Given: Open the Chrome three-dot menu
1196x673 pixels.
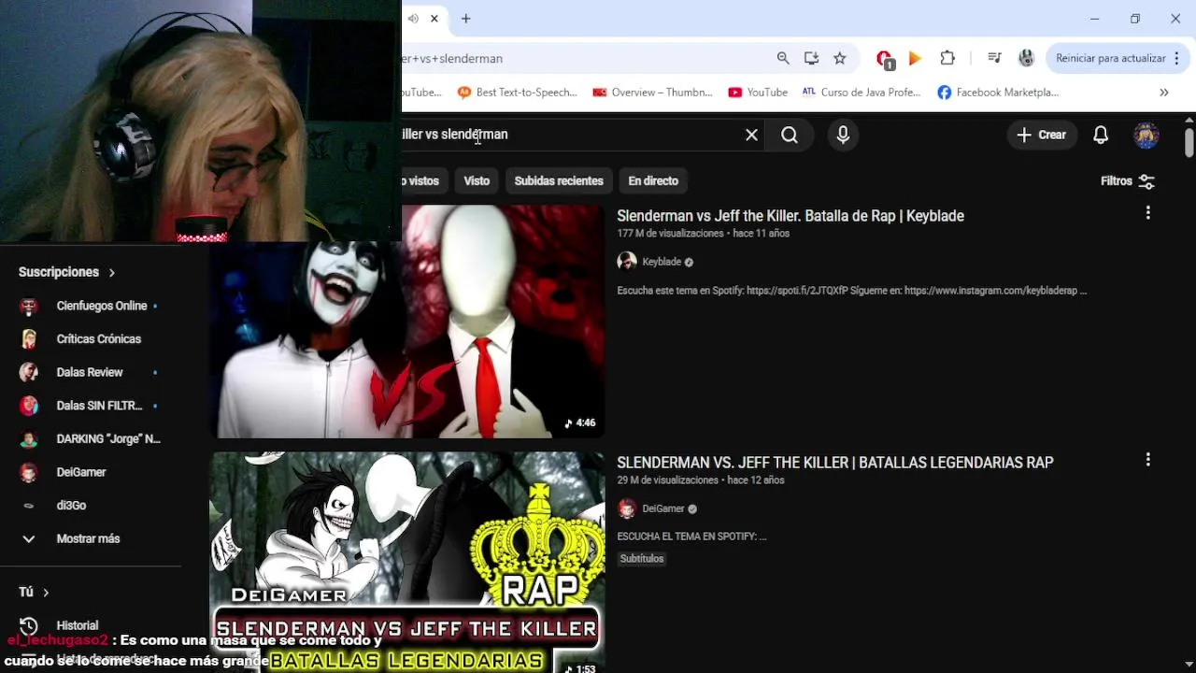Looking at the screenshot, I should pos(1175,58).
